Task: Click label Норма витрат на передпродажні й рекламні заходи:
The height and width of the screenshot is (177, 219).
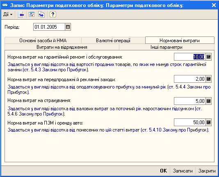Action: tap(62, 79)
